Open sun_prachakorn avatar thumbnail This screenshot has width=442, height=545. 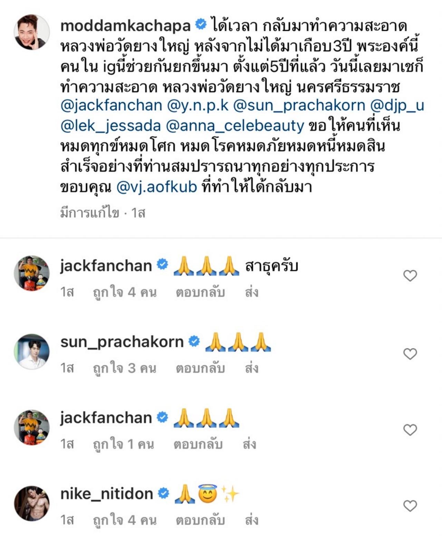coord(31,351)
